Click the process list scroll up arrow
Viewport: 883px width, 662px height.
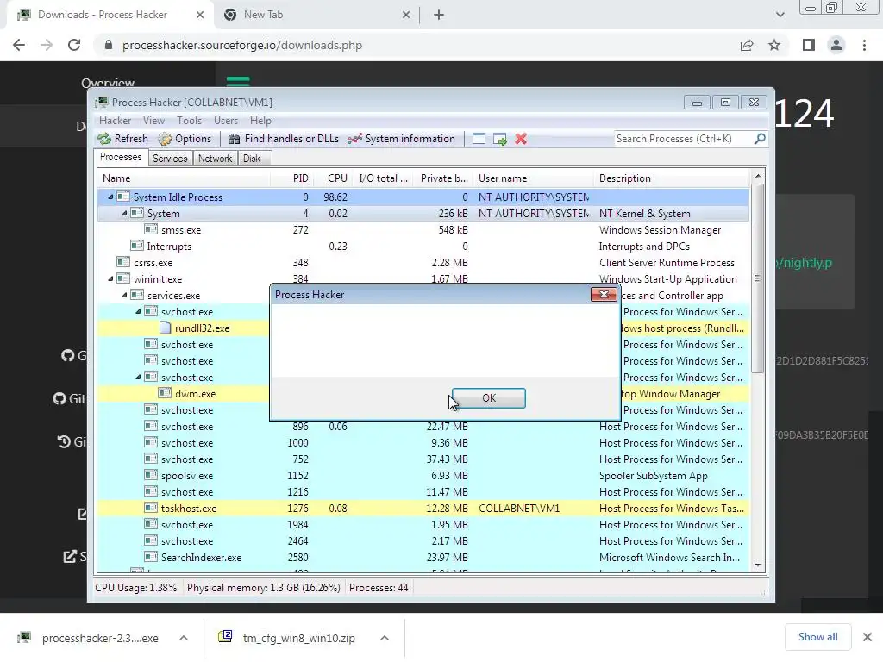[x=758, y=176]
